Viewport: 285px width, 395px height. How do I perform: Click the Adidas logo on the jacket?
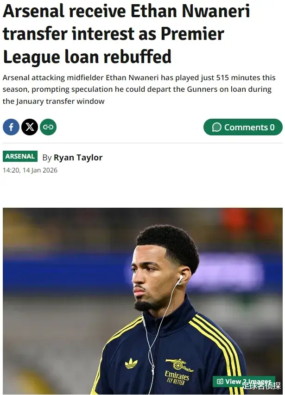click(132, 363)
